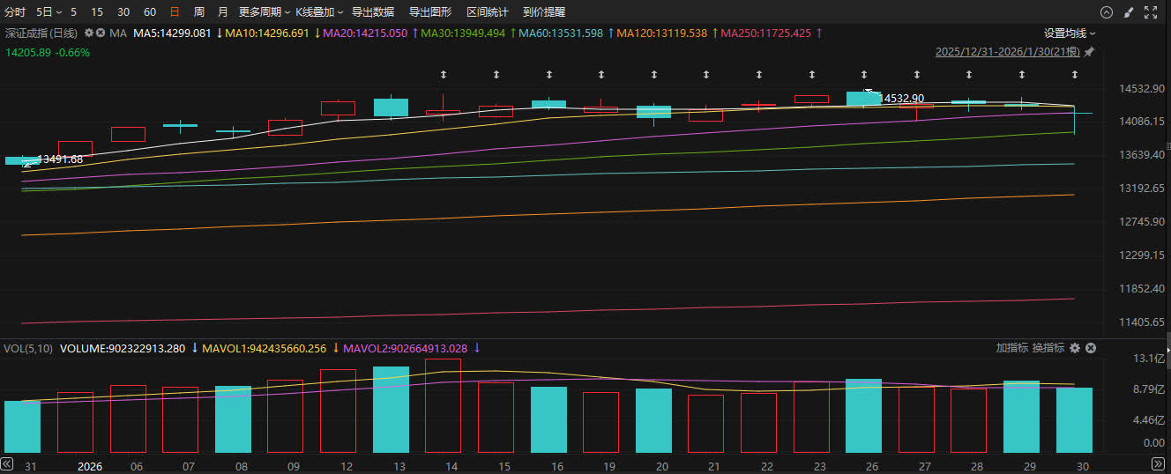Open VOL indicator settings gear
Viewport: 1171px width, 474px height.
1074,348
